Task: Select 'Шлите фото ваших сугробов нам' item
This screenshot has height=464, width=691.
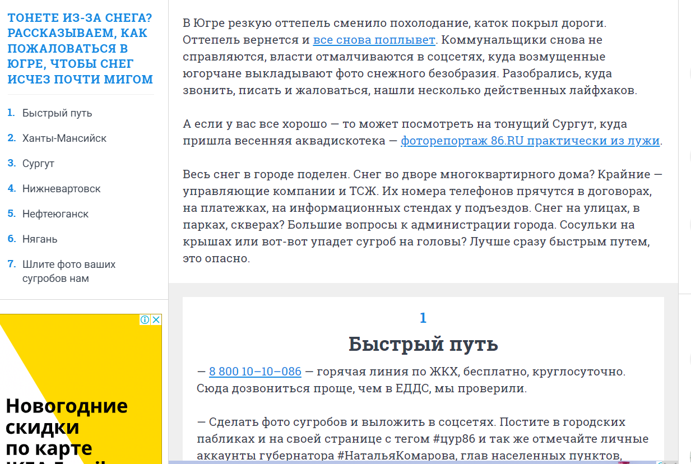Action: point(68,271)
